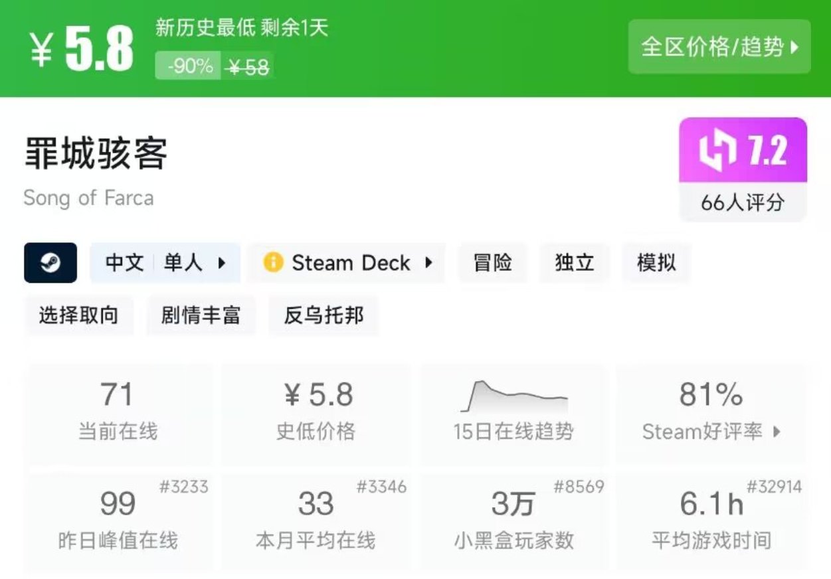Viewport: 831px width, 579px height.
Task: Toggle the 模拟 tag
Action: tap(656, 263)
